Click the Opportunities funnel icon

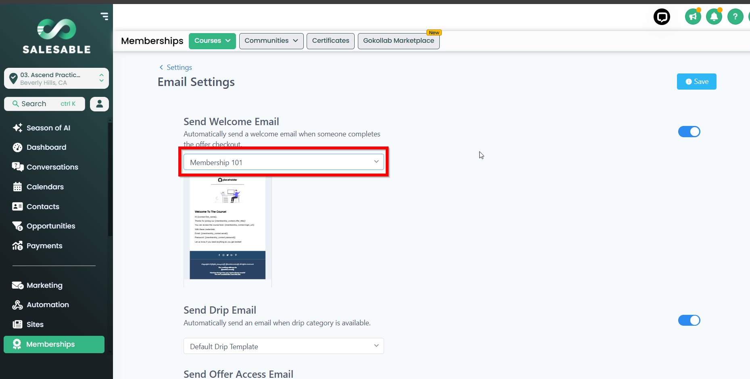click(x=17, y=226)
